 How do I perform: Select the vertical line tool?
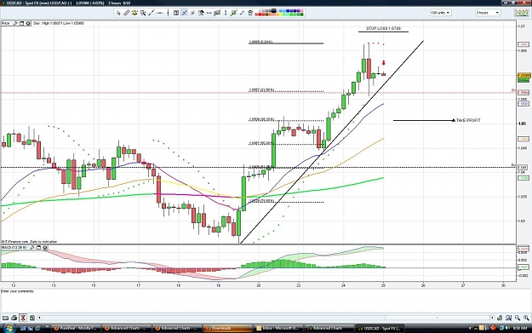pyautogui.click(x=168, y=13)
